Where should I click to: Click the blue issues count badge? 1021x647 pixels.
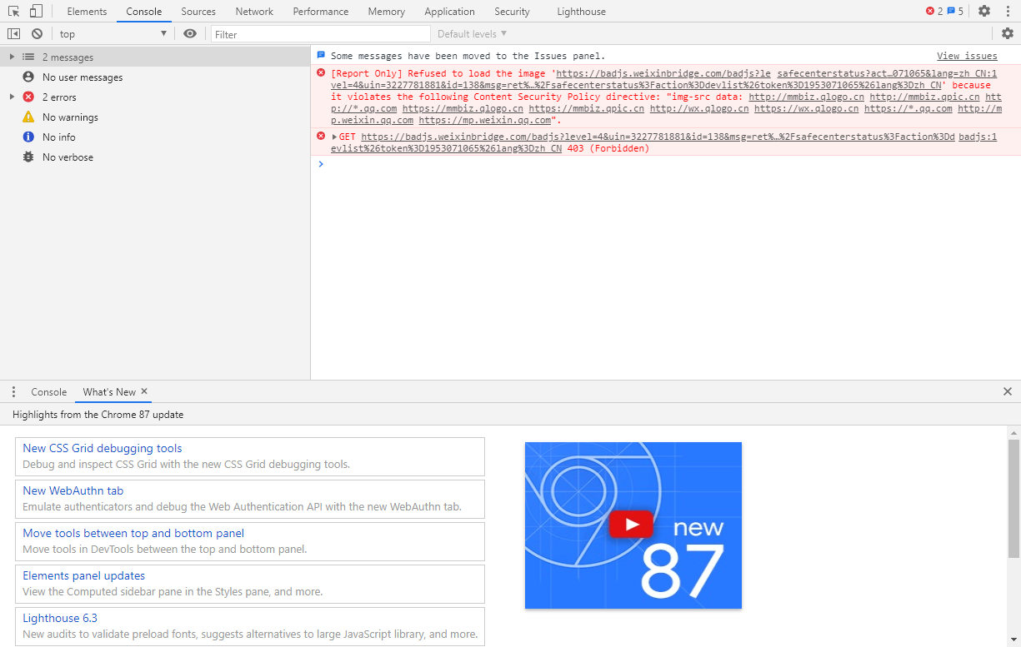coord(955,11)
